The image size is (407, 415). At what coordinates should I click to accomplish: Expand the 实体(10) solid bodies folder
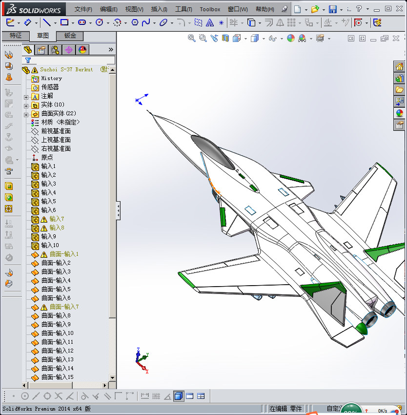(26, 106)
